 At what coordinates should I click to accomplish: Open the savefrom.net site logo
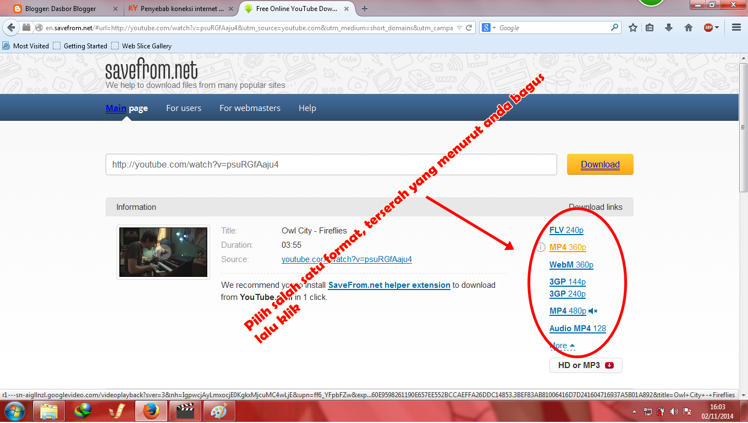(x=151, y=70)
